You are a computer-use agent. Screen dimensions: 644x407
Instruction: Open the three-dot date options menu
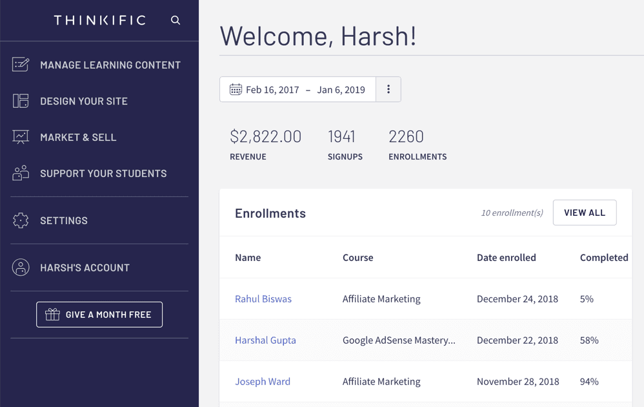click(x=388, y=90)
